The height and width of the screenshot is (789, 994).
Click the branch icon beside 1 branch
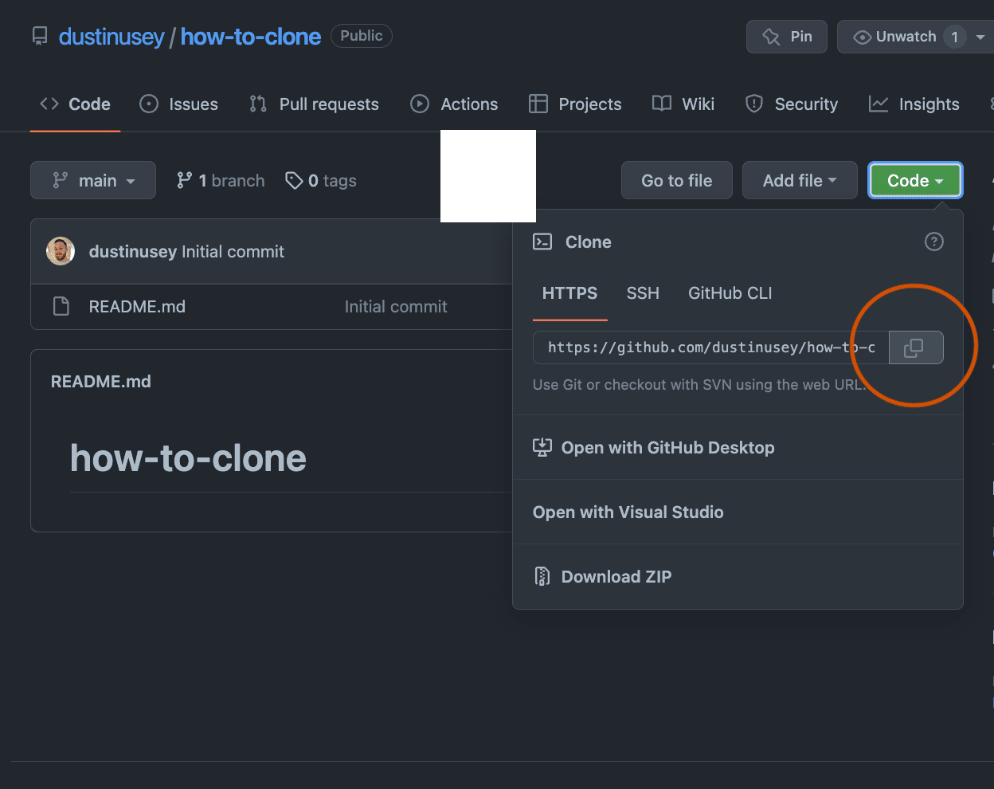186,180
